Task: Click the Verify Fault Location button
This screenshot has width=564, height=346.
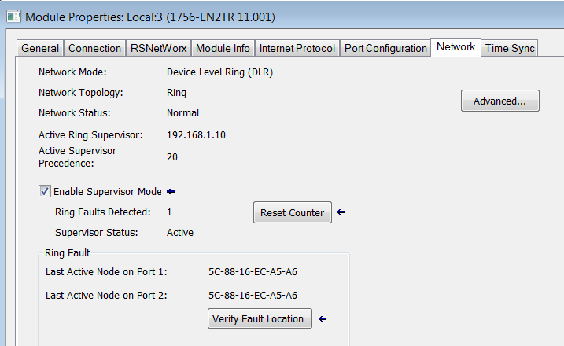Action: coord(260,318)
